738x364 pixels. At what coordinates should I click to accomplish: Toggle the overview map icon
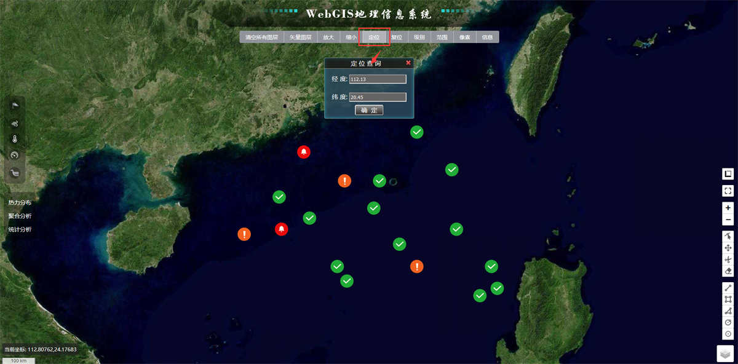[x=728, y=174]
